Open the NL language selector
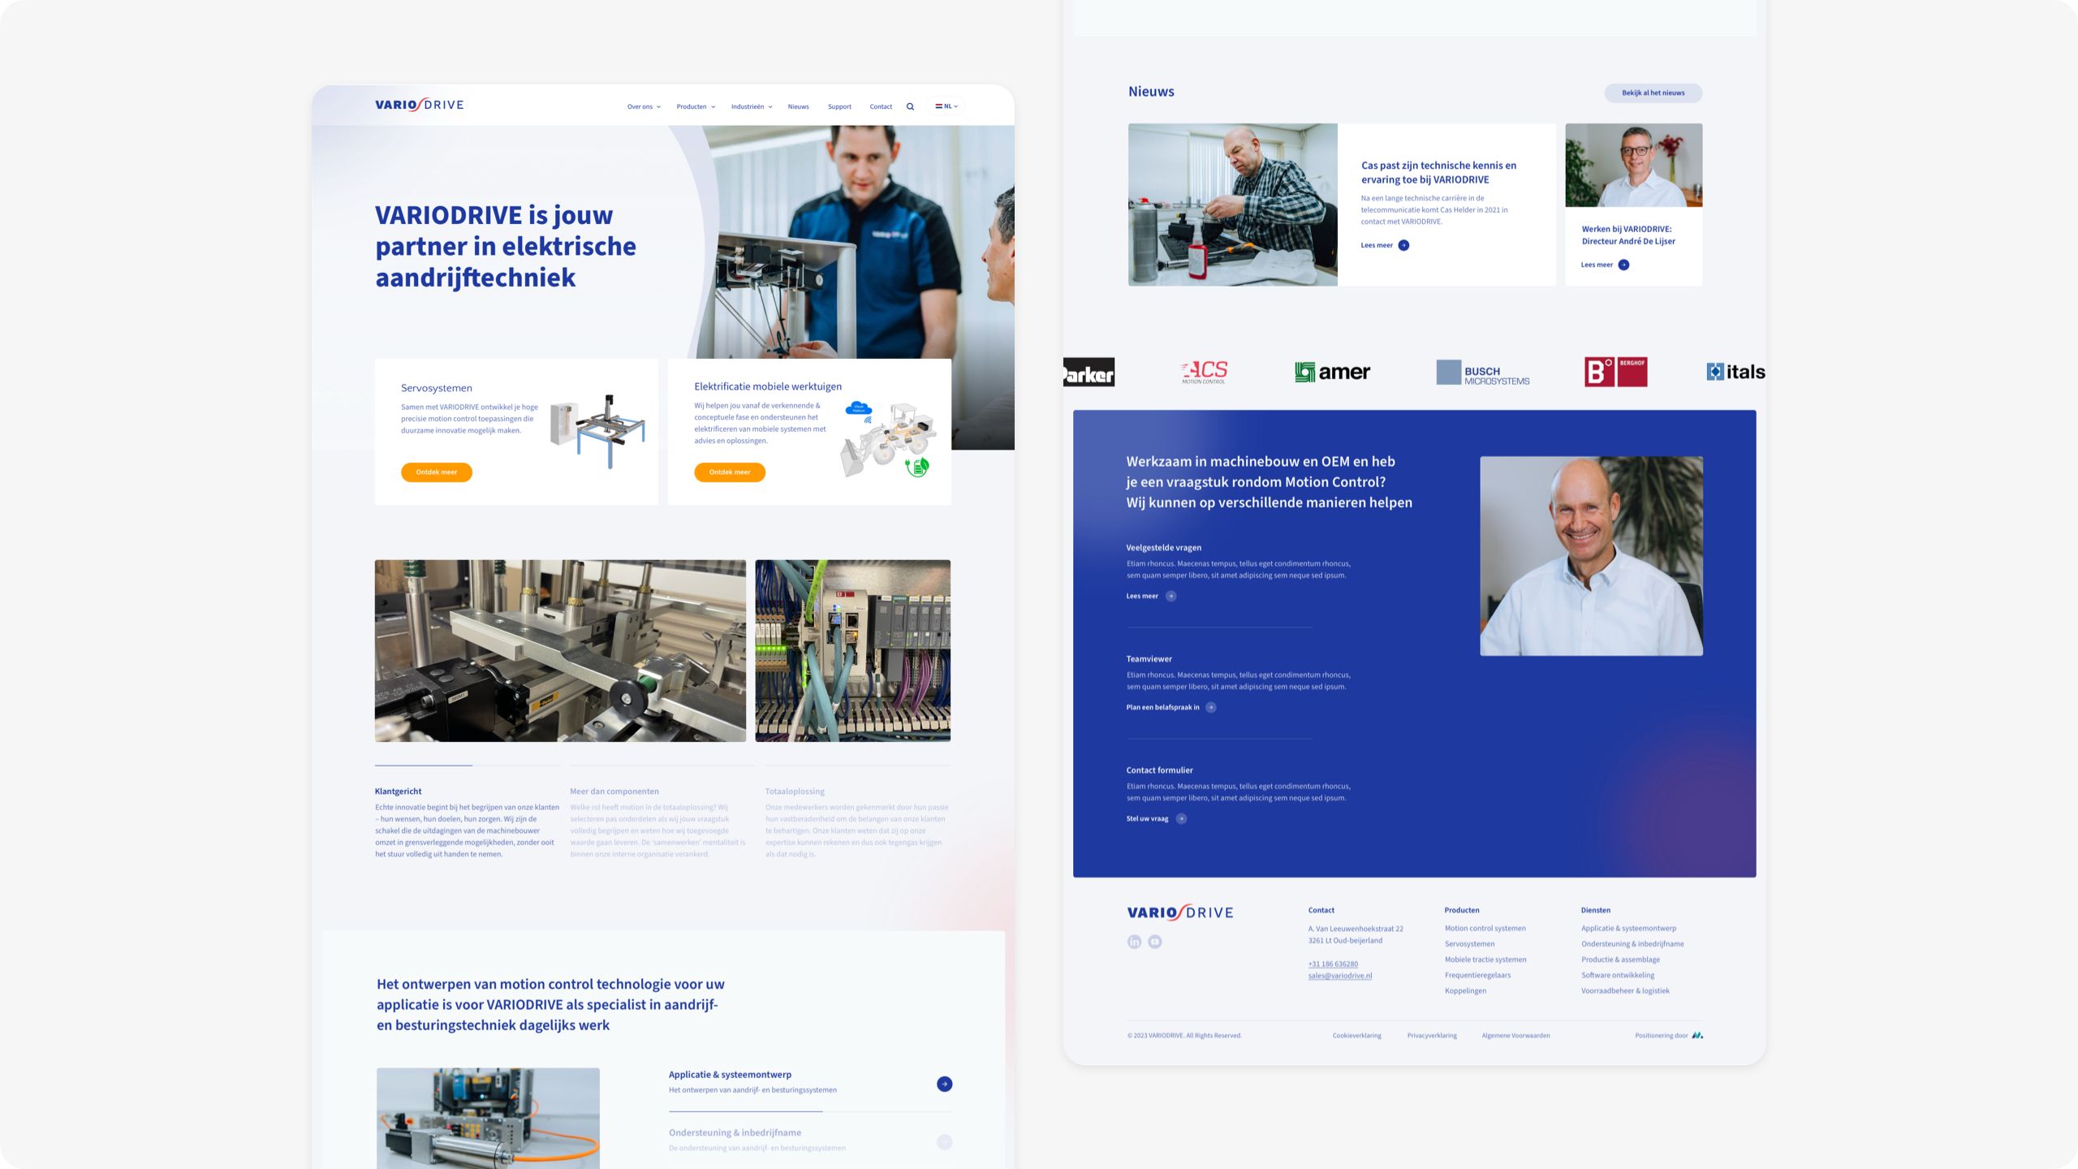Screen dimensions: 2078x1169 (x=946, y=106)
